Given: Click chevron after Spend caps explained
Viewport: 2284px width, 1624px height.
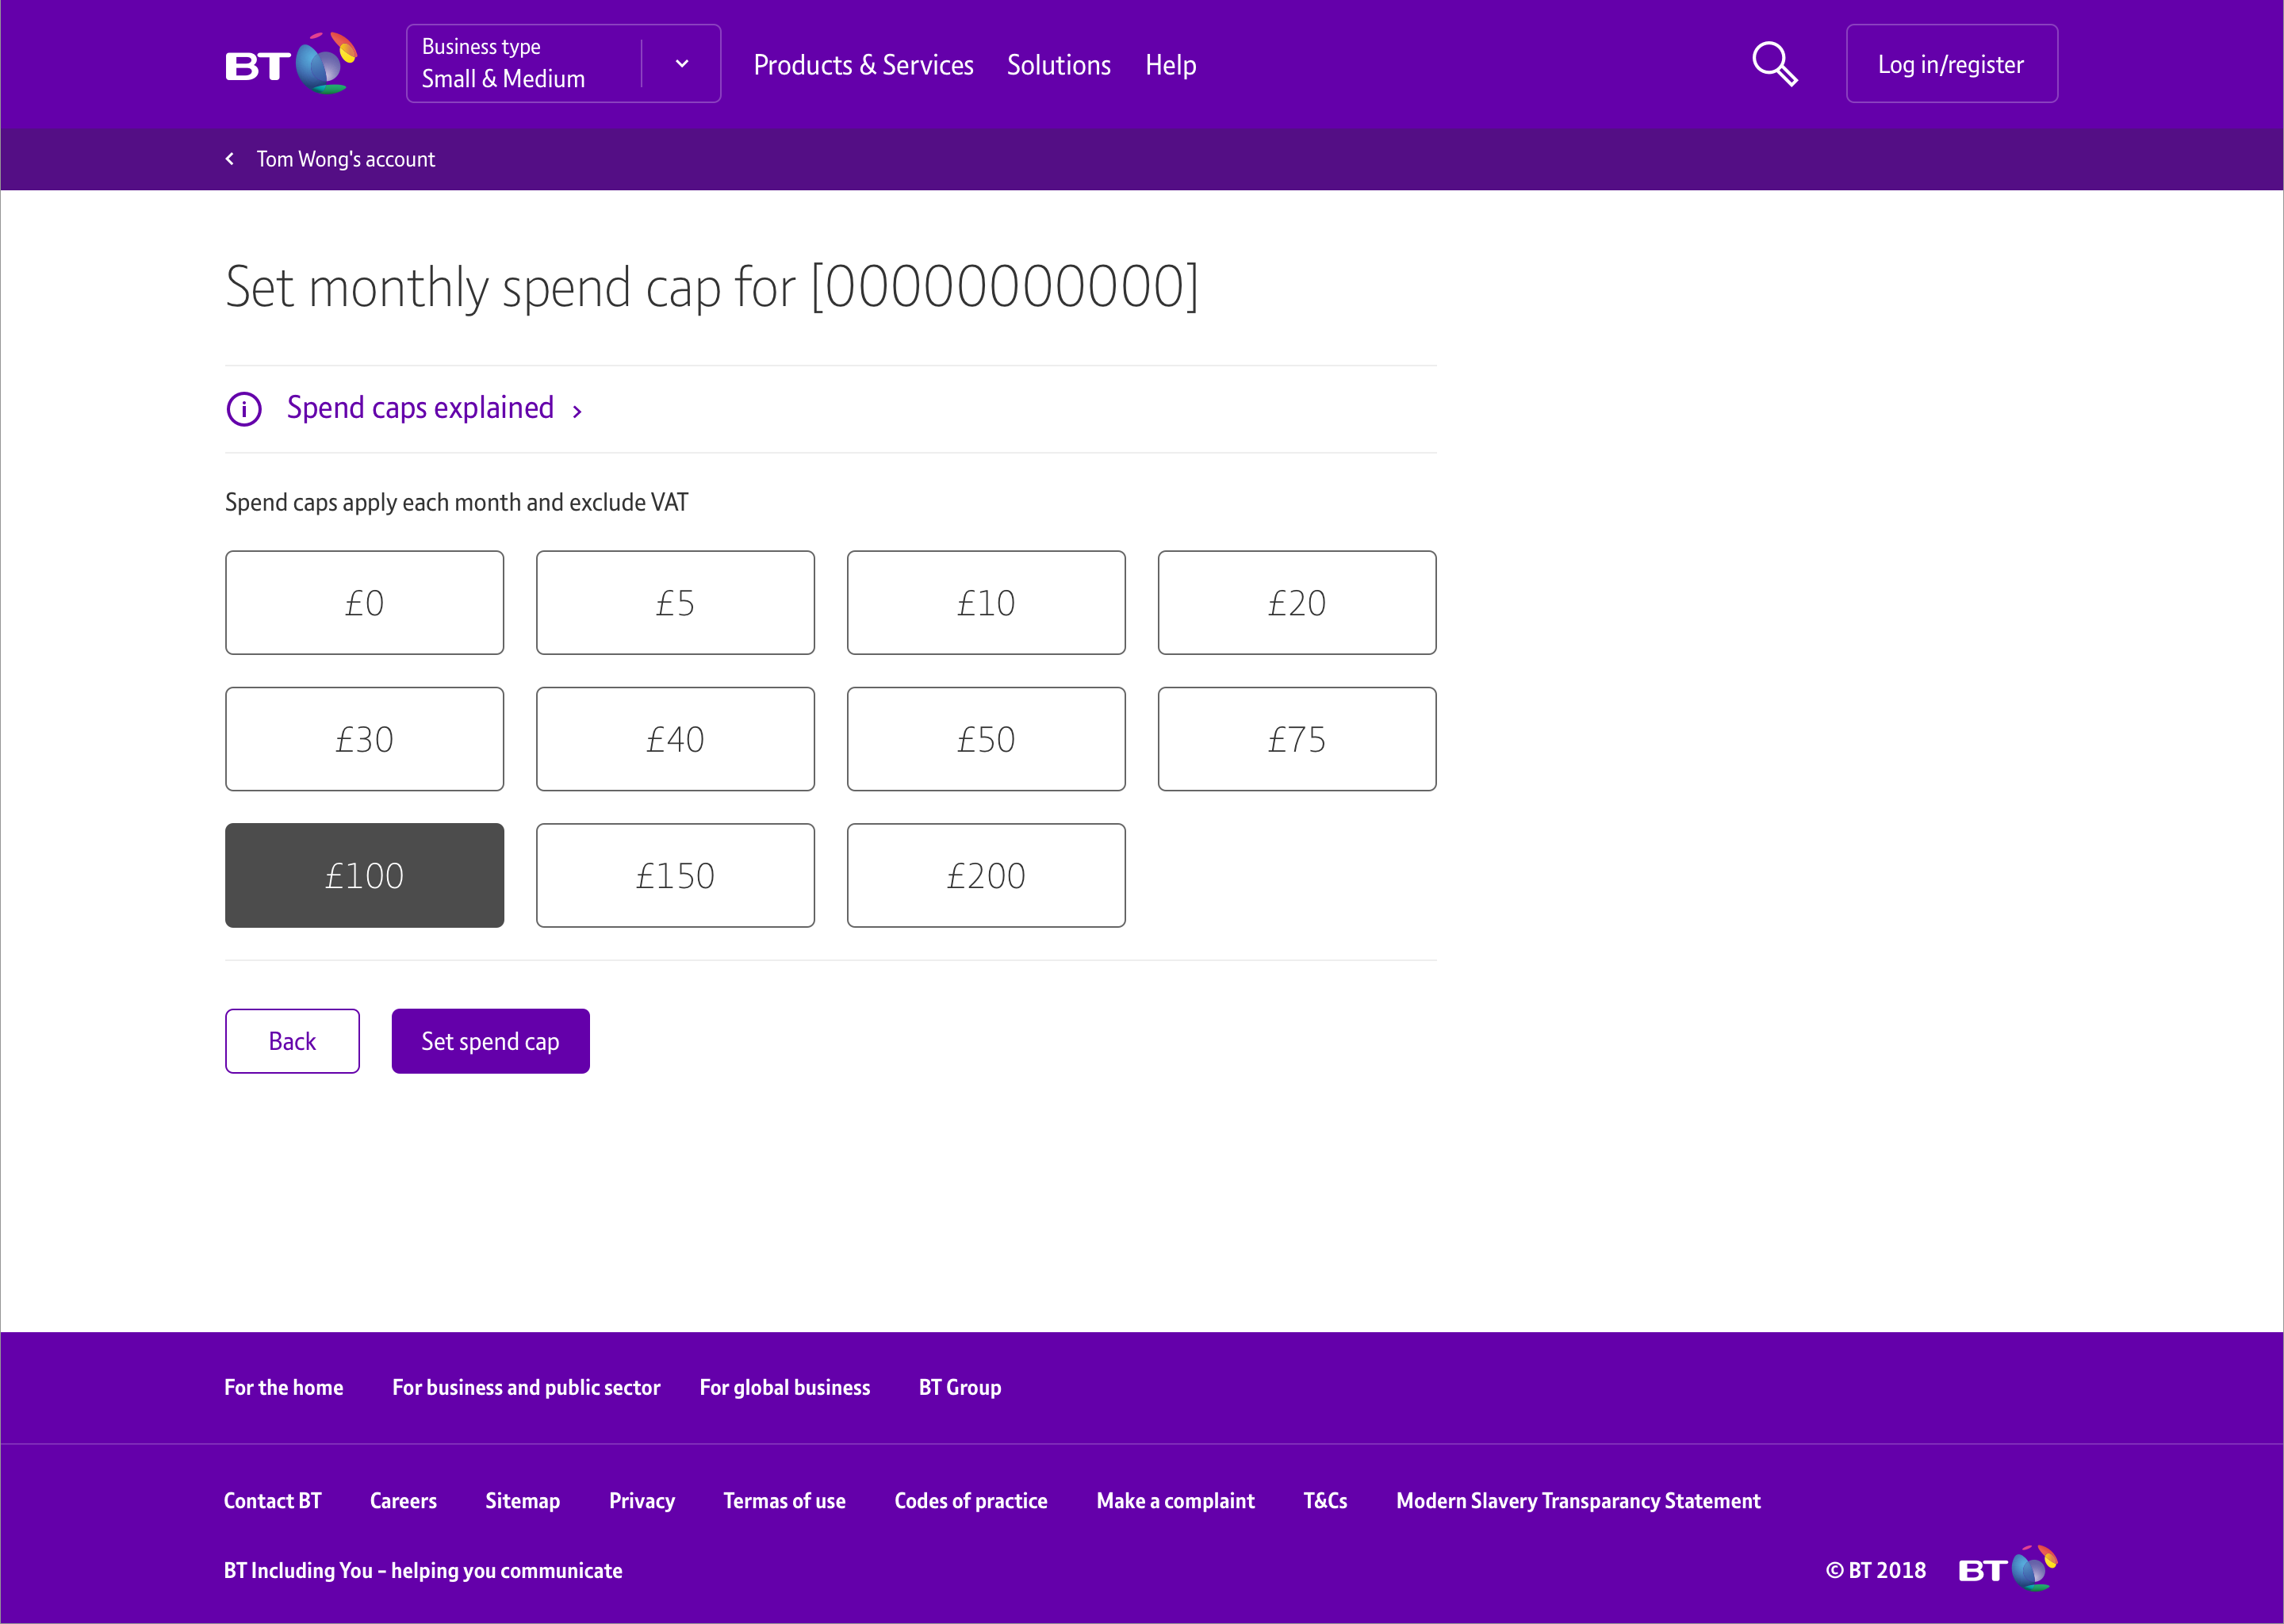Looking at the screenshot, I should 577,411.
